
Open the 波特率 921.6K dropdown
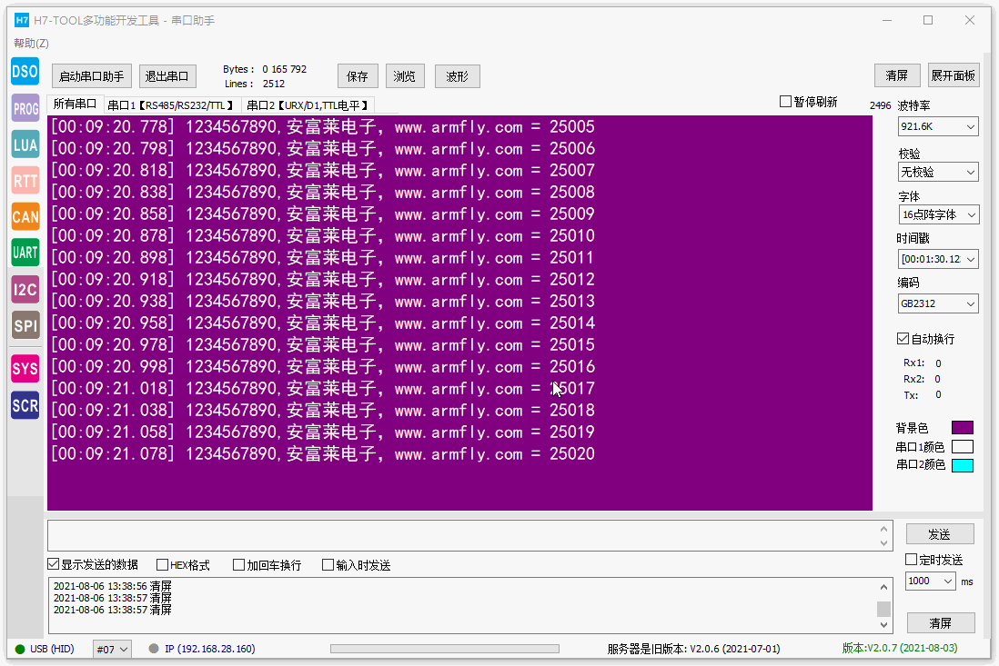click(938, 126)
